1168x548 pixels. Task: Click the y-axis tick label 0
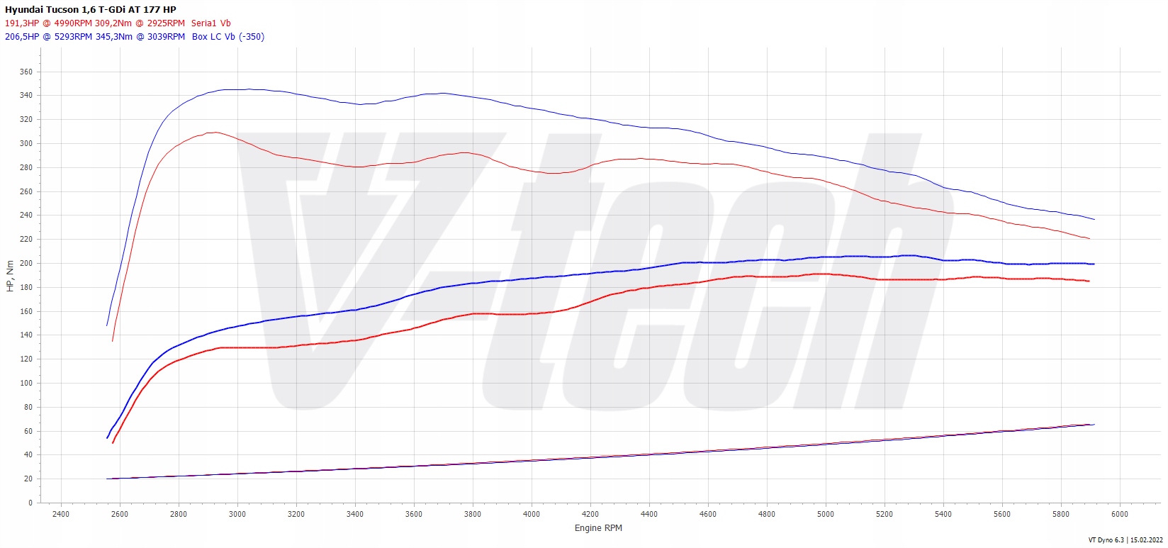(x=30, y=503)
